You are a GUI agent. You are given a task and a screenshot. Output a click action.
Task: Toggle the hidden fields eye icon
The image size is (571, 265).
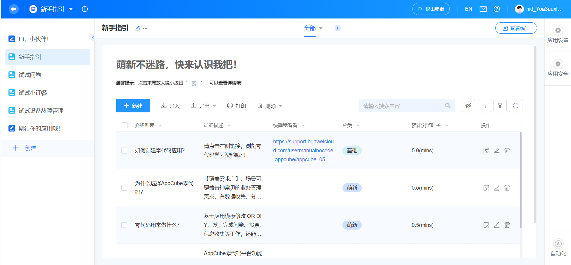pos(468,106)
